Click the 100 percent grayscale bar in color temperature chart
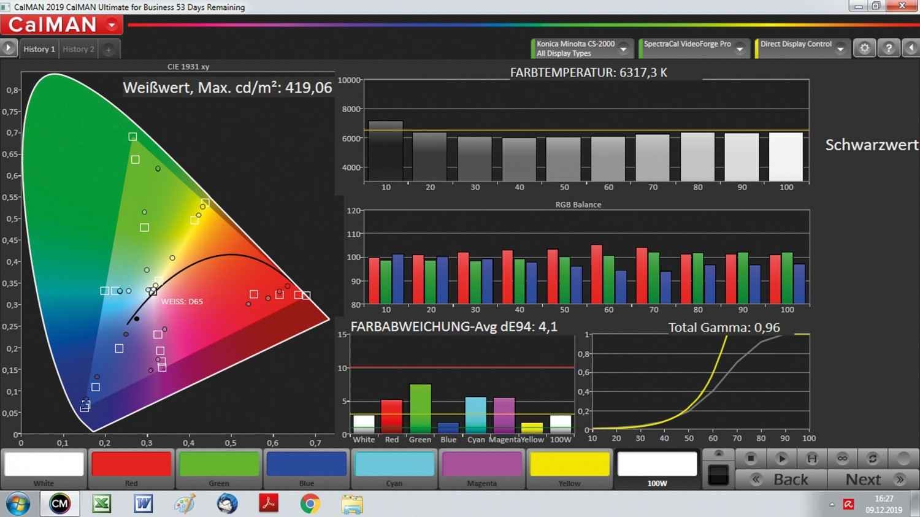The image size is (920, 517). pos(786,157)
